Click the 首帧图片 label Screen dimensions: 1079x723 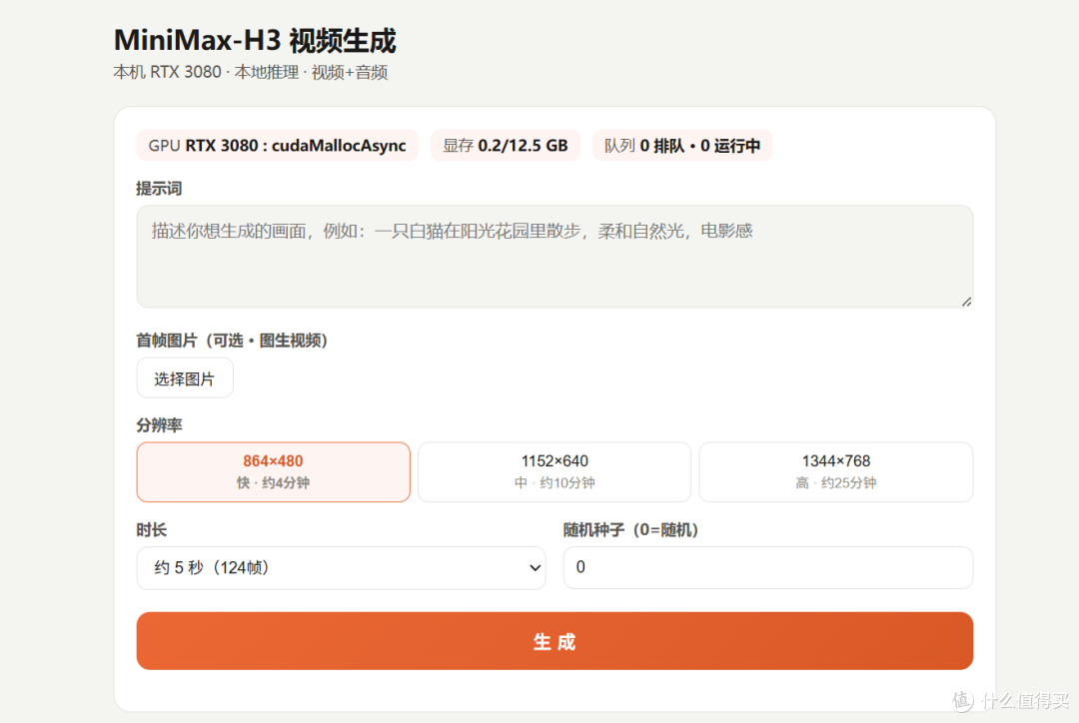click(232, 341)
